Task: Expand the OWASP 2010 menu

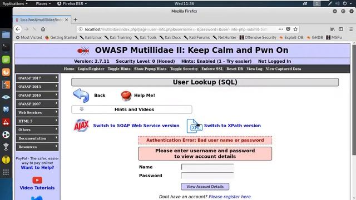Action: click(37, 95)
